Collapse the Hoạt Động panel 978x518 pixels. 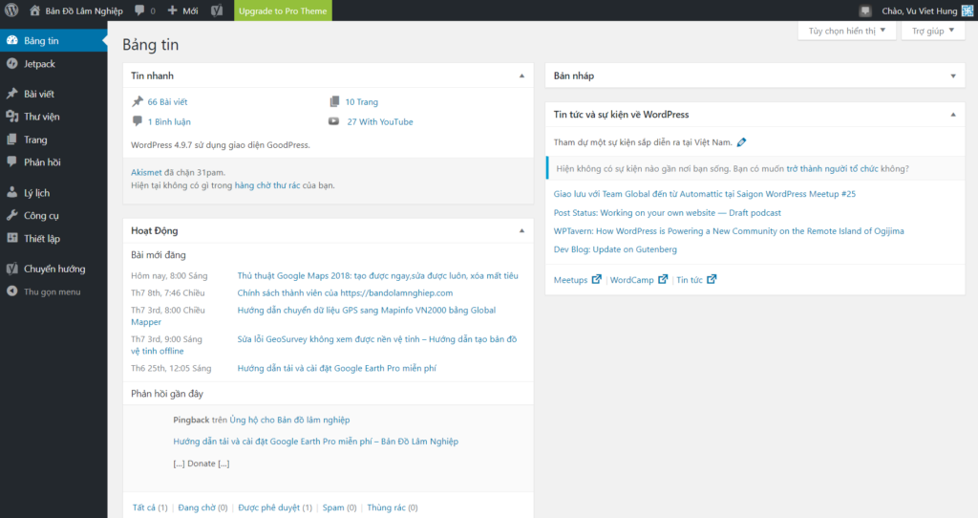tap(522, 230)
